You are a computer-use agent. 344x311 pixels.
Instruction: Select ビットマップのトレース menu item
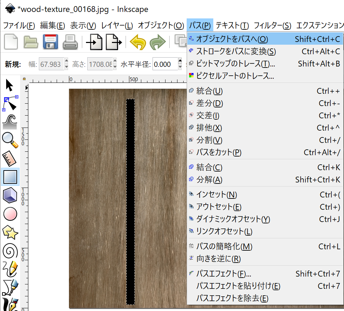coord(235,64)
